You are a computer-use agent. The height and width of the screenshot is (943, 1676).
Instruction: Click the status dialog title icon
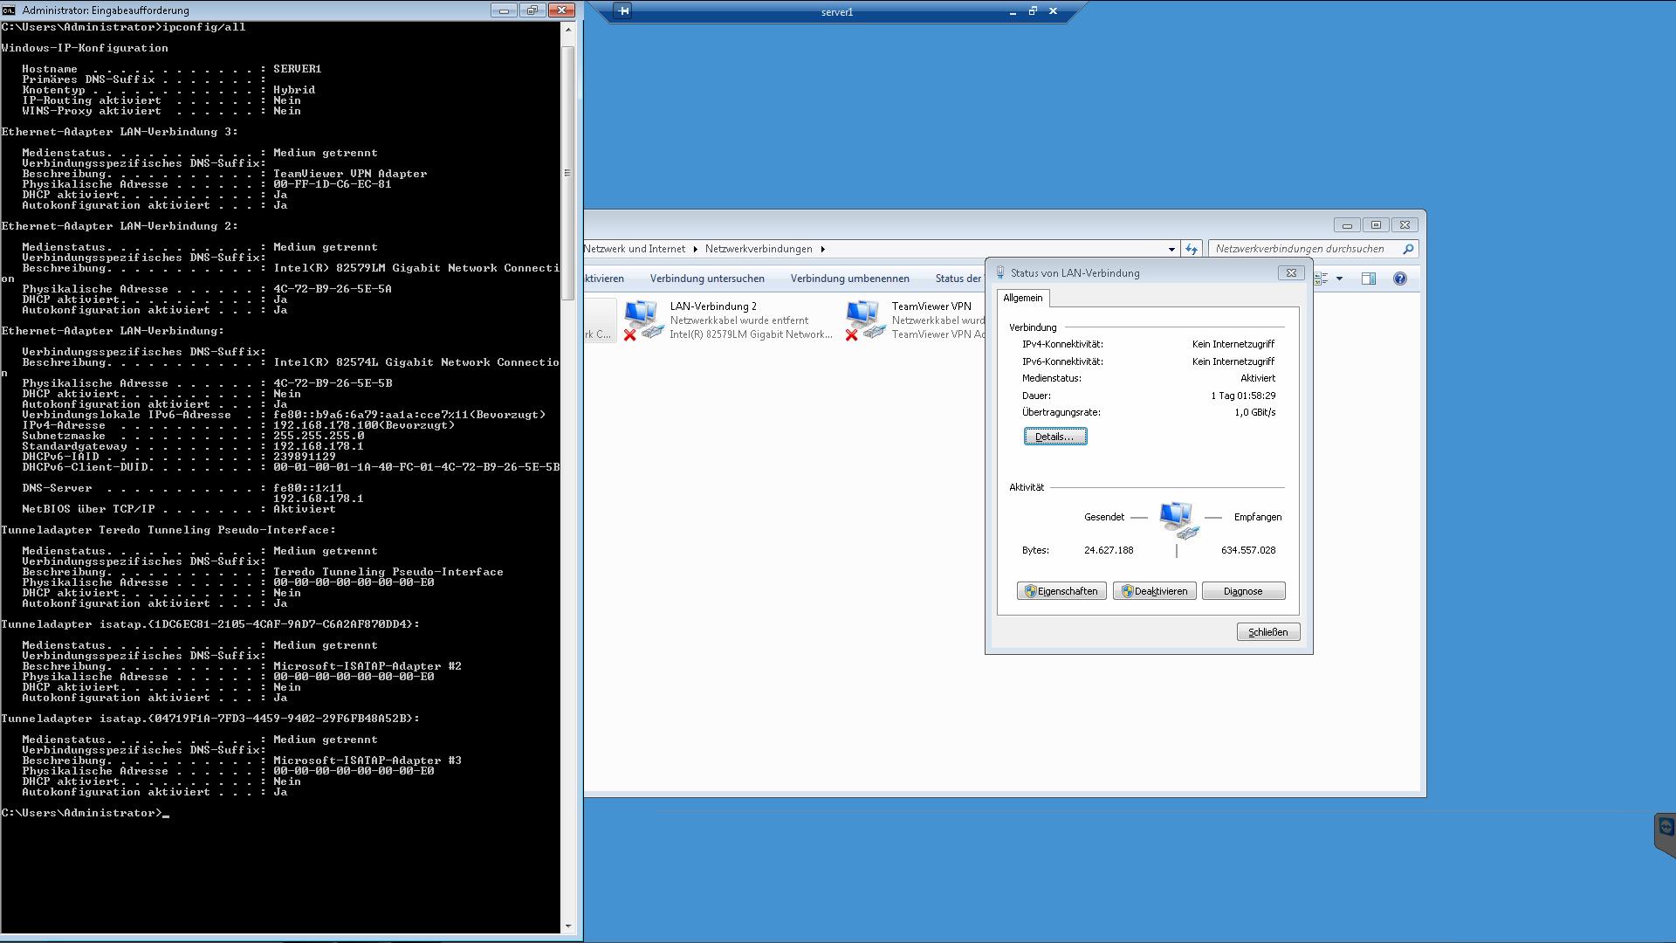1000,272
